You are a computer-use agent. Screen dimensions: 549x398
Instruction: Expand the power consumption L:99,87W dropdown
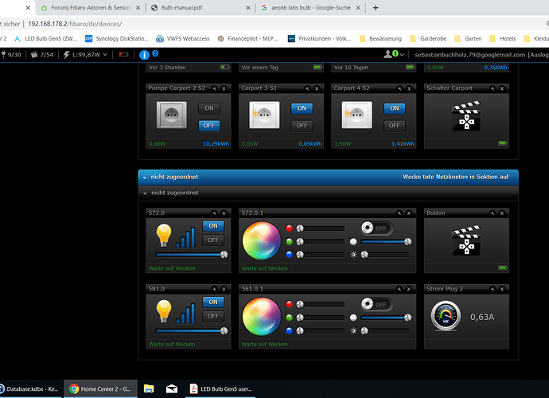pyautogui.click(x=105, y=55)
